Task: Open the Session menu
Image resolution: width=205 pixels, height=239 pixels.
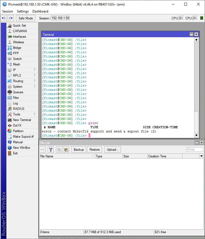Action: [x=7, y=11]
